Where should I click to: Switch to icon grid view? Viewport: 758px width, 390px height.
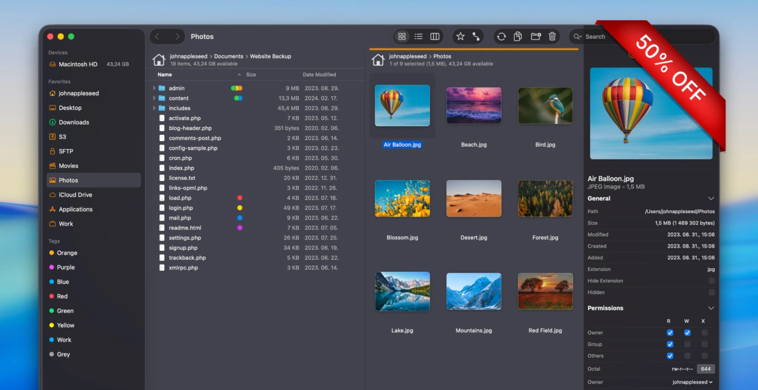[402, 37]
